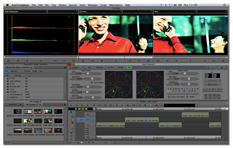Select the green vector in input color wheel

(x=113, y=91)
